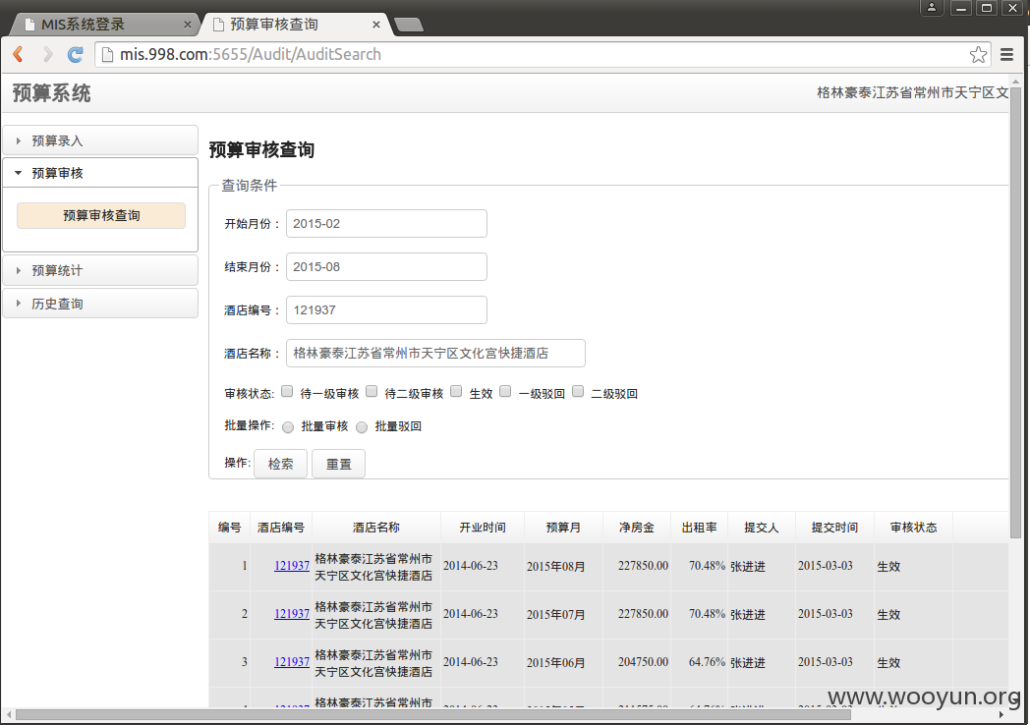Click the 结束月份 input field
Image resolution: width=1030 pixels, height=725 pixels.
[x=386, y=266]
